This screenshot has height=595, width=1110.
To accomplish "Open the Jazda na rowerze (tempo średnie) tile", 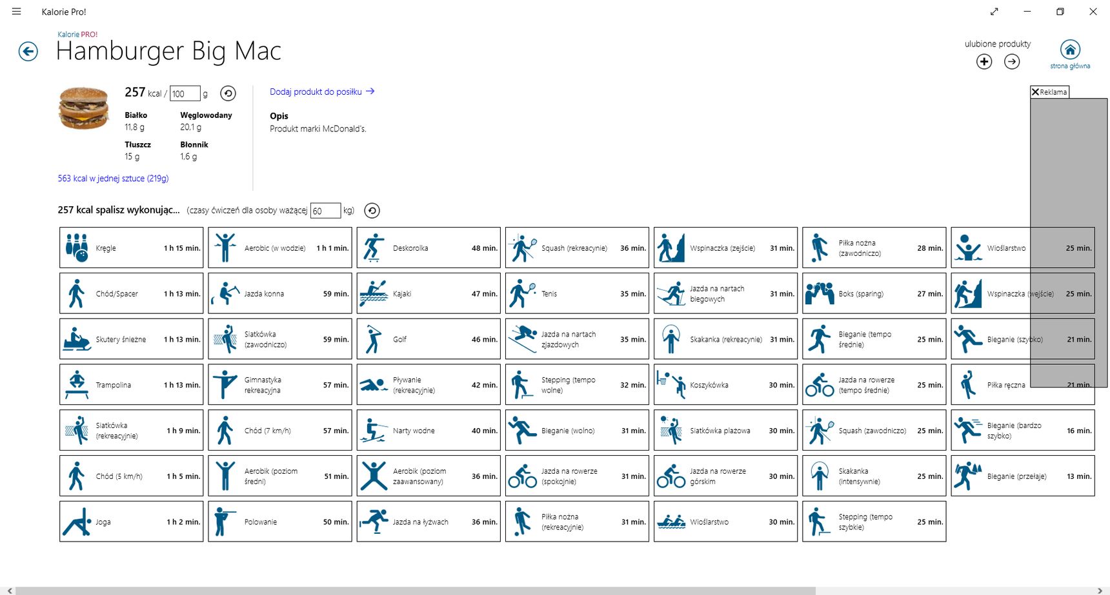I will [874, 385].
